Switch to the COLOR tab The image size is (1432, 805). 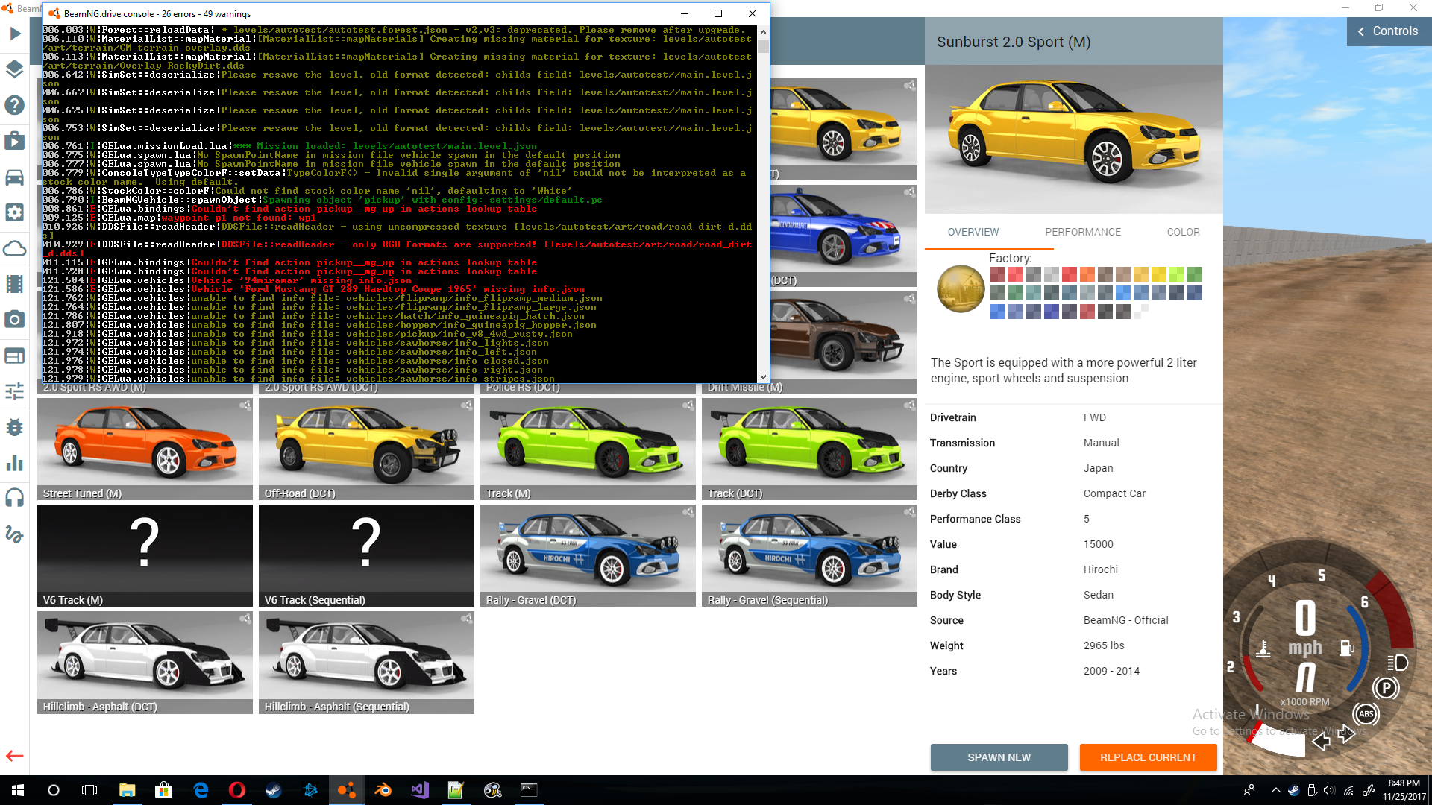coord(1184,232)
